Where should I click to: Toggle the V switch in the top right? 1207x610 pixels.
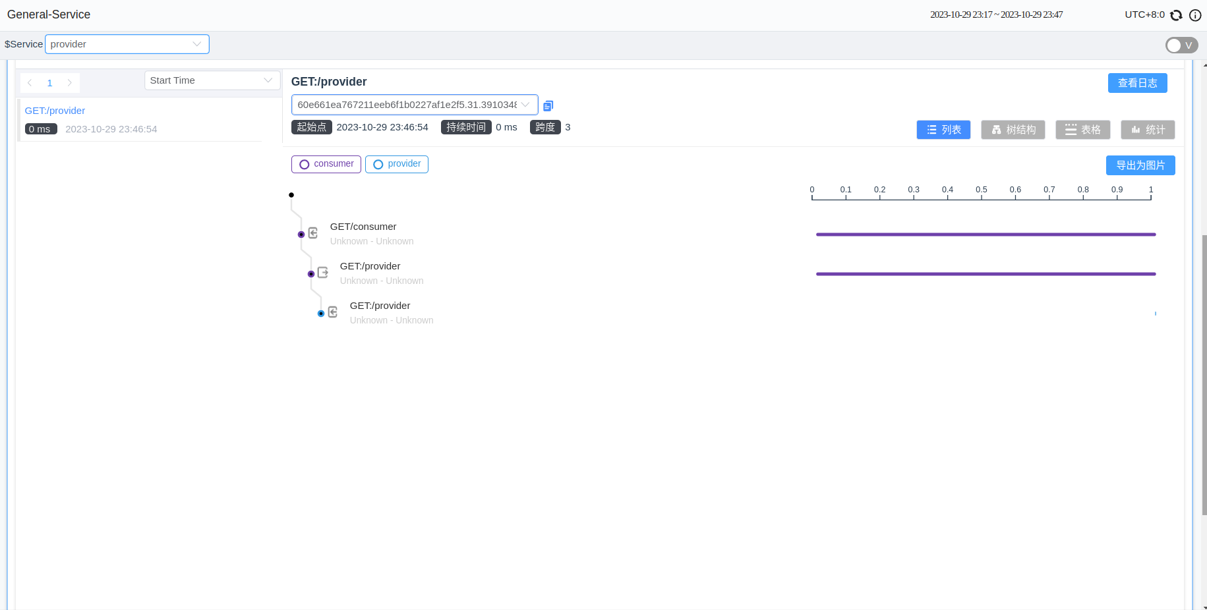pyautogui.click(x=1181, y=45)
